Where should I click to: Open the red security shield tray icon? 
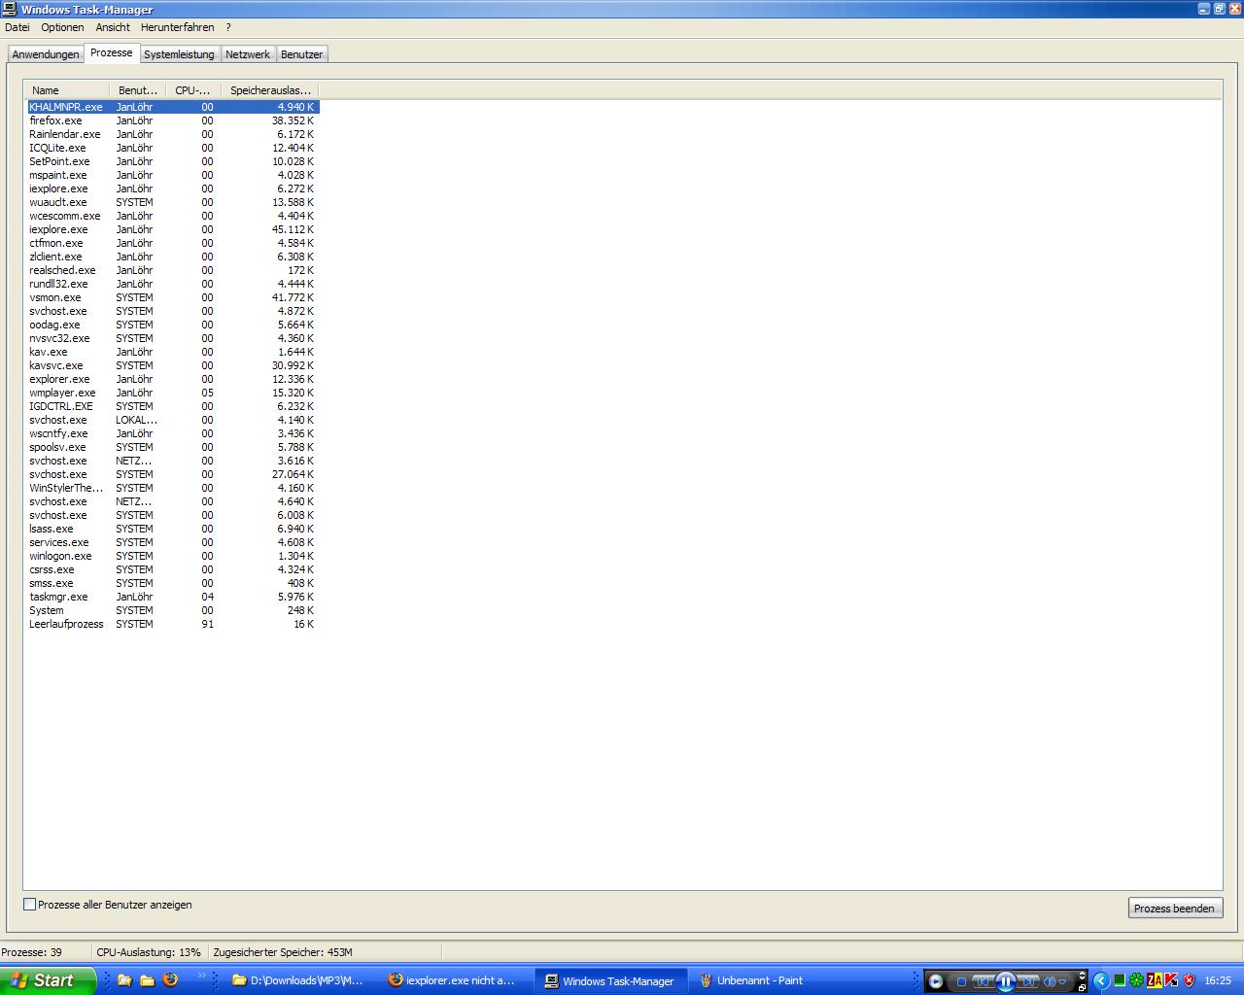1189,980
